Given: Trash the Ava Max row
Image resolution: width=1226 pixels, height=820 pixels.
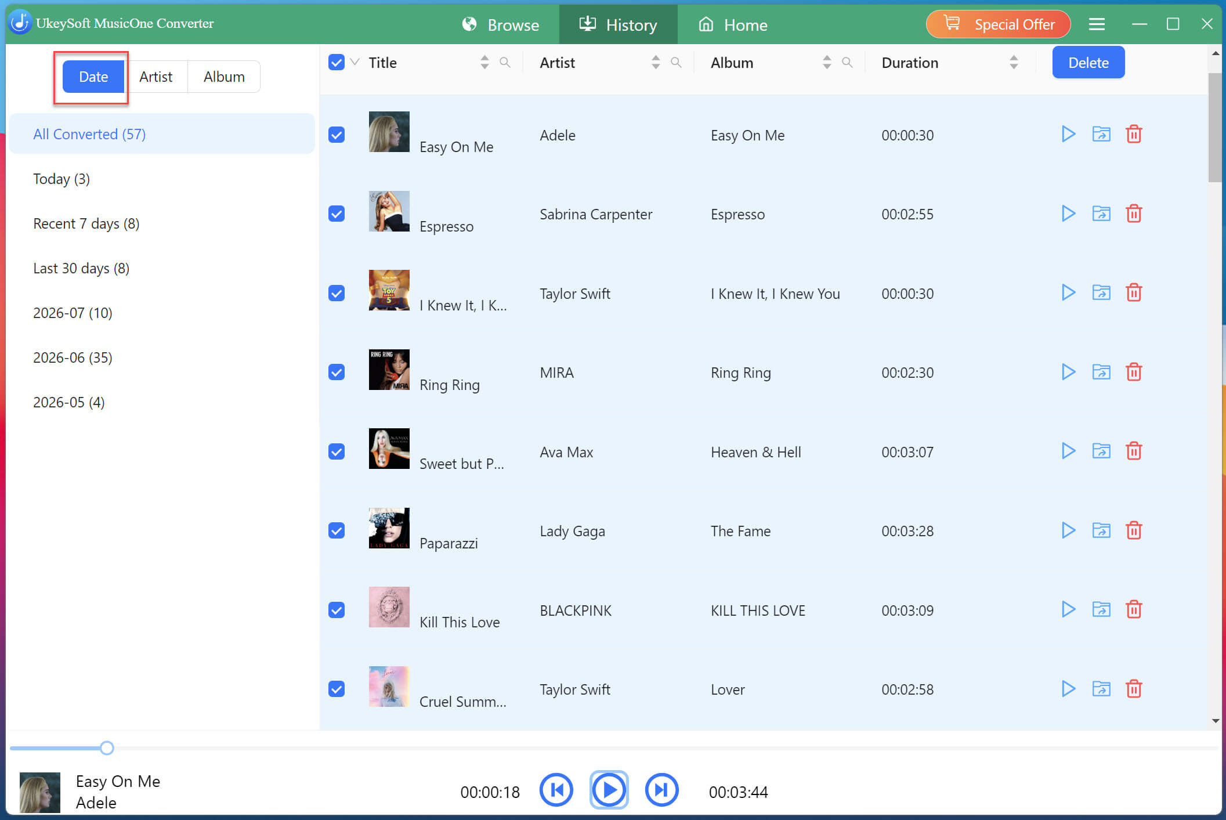Looking at the screenshot, I should 1134,451.
